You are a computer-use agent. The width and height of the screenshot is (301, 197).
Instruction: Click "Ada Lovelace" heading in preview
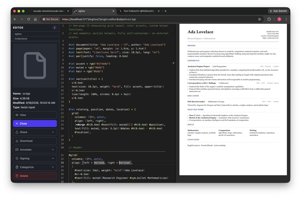[x=200, y=32]
